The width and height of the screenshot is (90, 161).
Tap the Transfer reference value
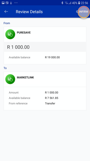tap(50, 103)
